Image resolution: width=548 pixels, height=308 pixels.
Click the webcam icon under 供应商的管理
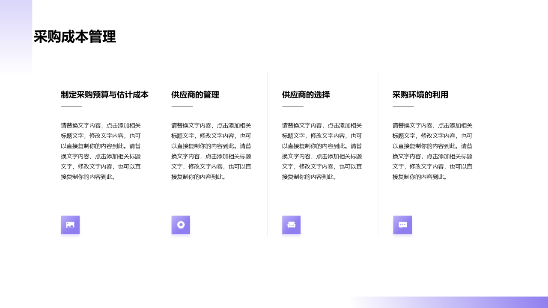(x=181, y=225)
